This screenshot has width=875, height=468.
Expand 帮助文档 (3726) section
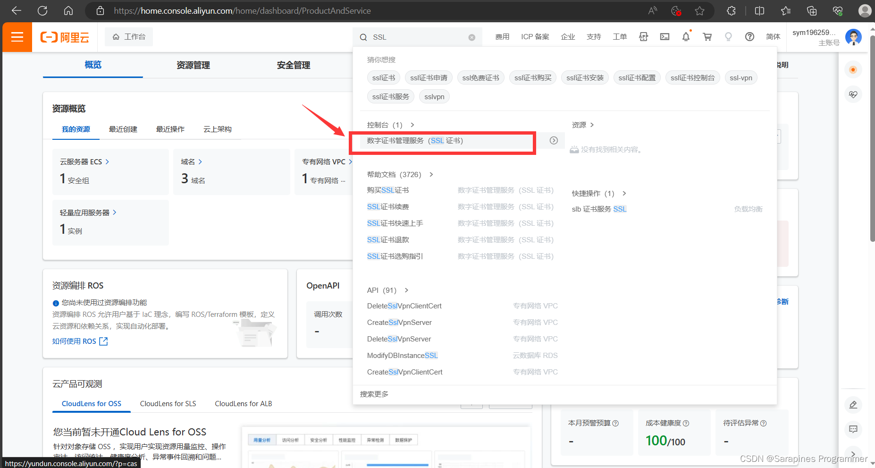(400, 174)
